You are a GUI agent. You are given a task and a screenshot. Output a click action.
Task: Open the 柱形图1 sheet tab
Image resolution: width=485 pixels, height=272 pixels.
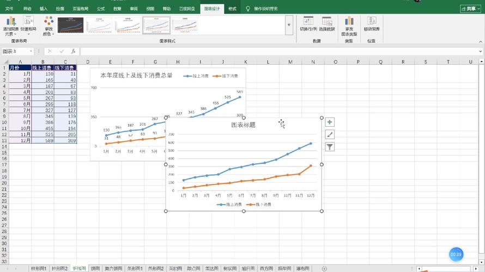[39, 269]
